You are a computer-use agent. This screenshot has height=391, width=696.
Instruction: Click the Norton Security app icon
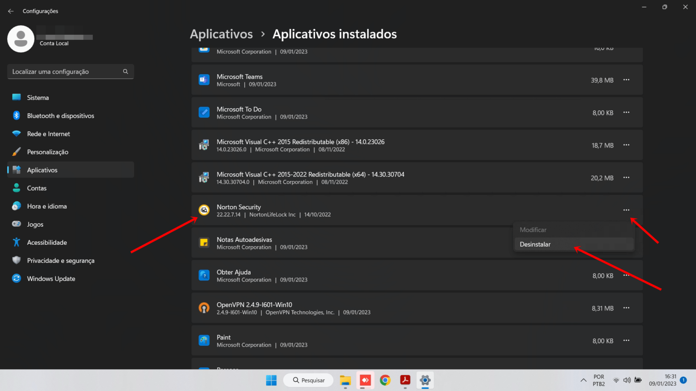point(204,210)
